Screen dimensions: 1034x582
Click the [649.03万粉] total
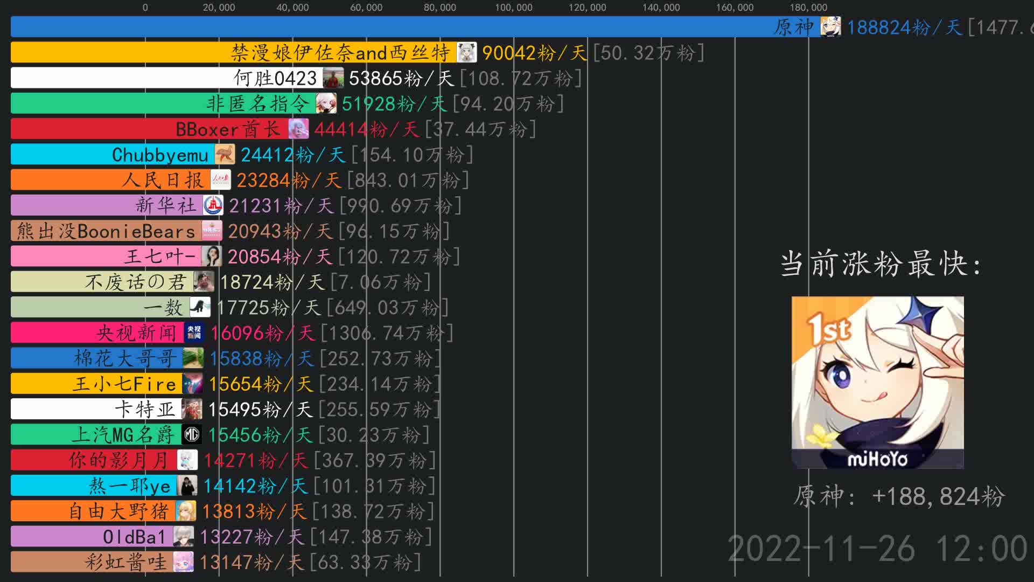coord(388,308)
